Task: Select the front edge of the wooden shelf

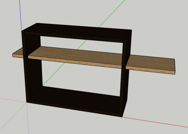Action: 75,62
